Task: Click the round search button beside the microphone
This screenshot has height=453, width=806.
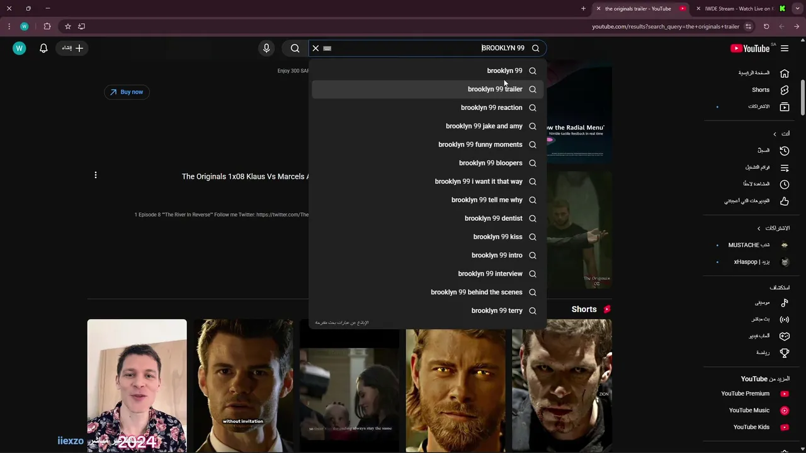Action: [x=295, y=48]
